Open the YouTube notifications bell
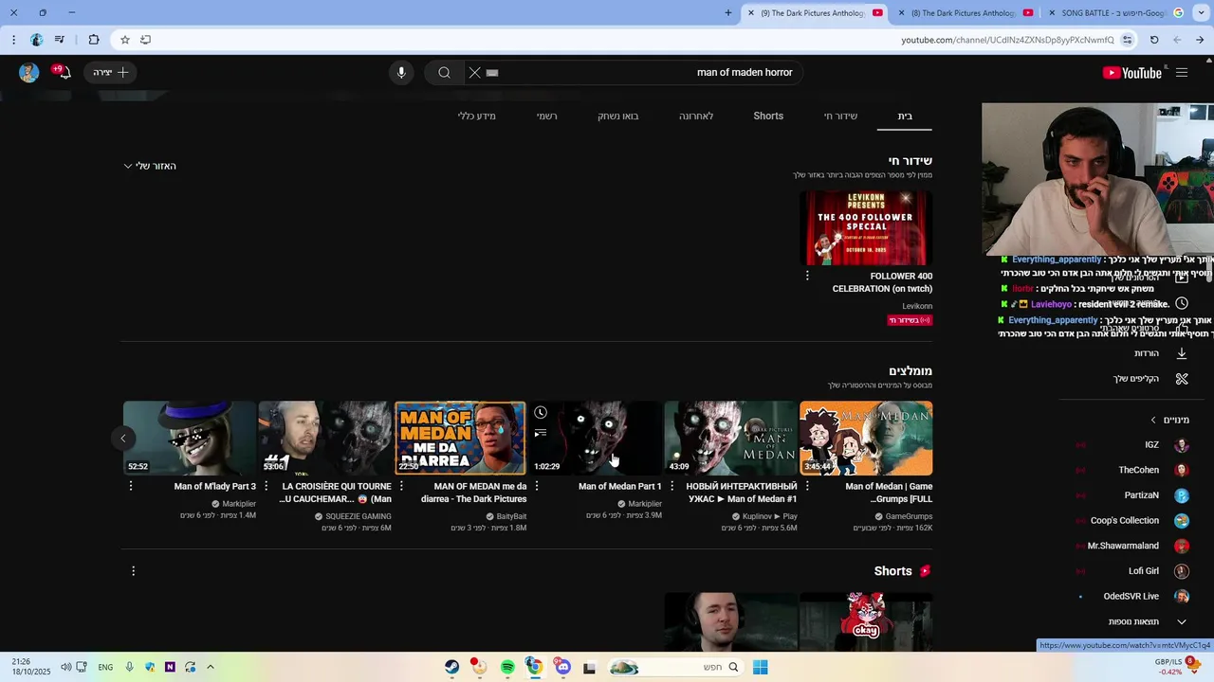 pyautogui.click(x=64, y=73)
